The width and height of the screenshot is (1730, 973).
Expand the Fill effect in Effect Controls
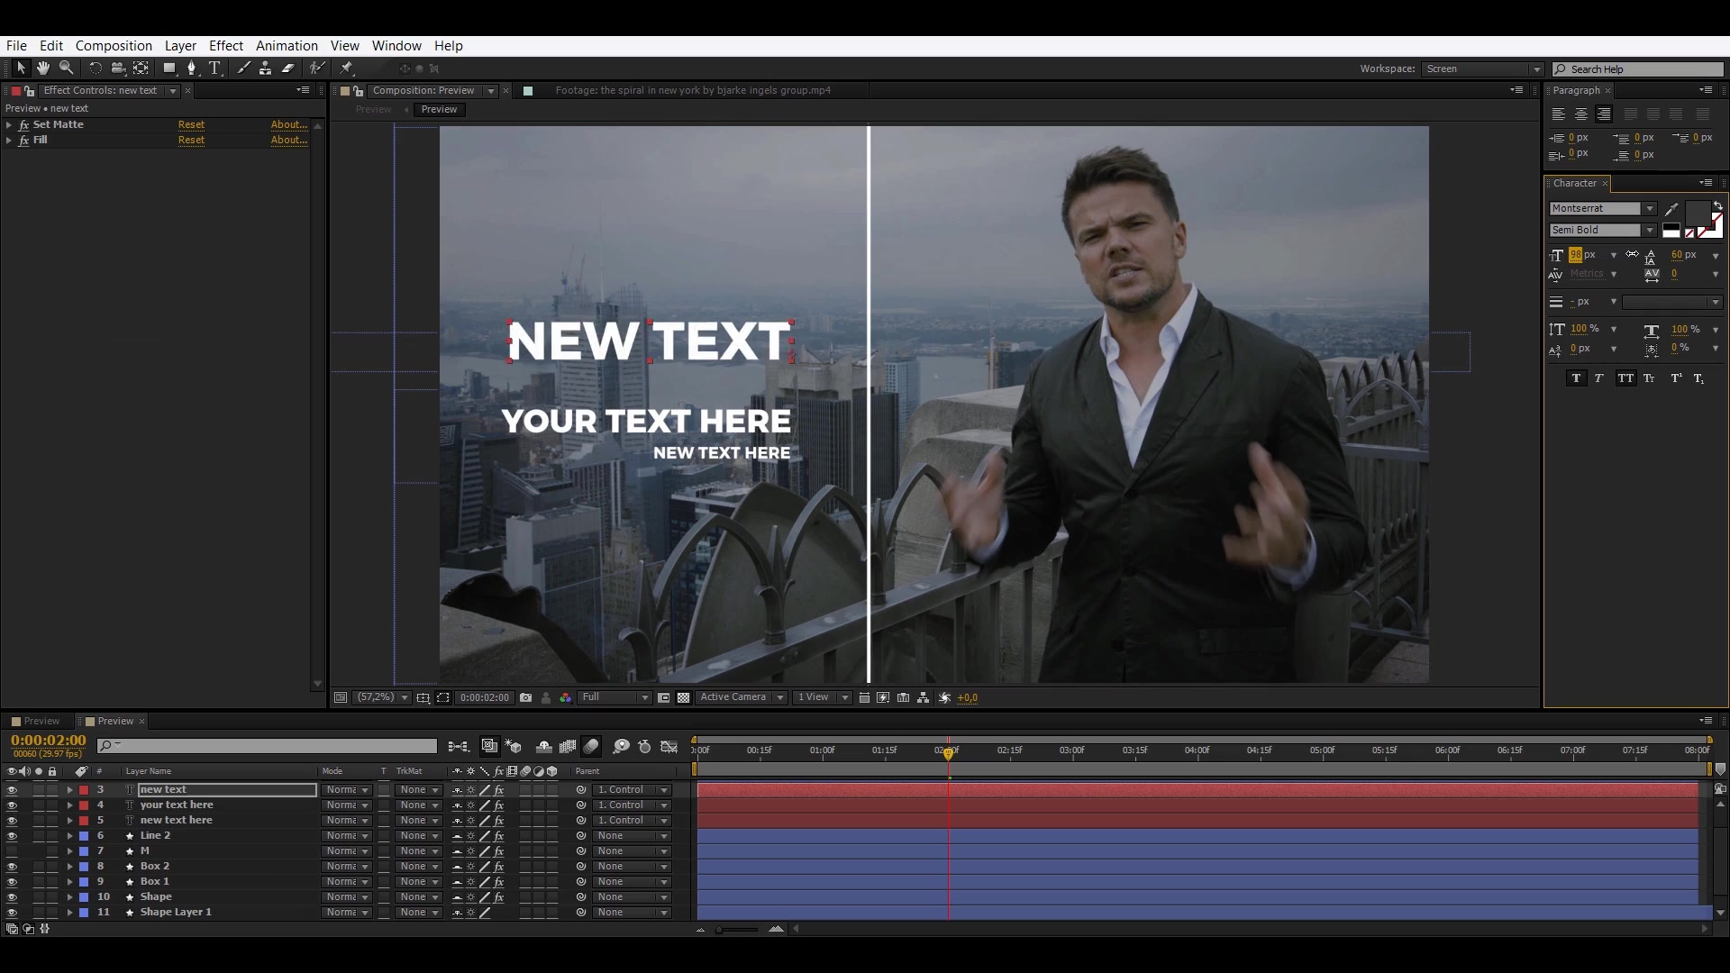click(x=10, y=139)
